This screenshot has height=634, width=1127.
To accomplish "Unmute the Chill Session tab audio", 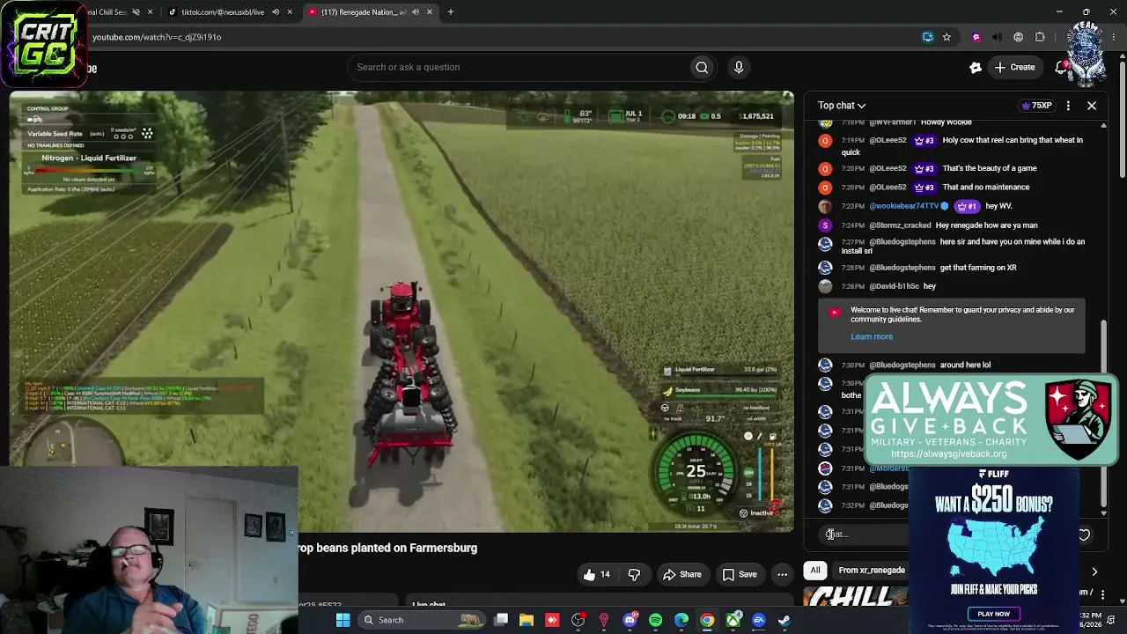I will (135, 12).
